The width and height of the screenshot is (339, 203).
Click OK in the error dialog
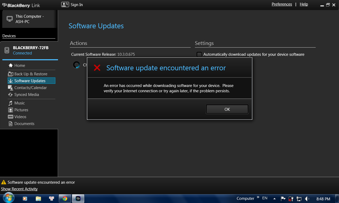pyautogui.click(x=227, y=109)
